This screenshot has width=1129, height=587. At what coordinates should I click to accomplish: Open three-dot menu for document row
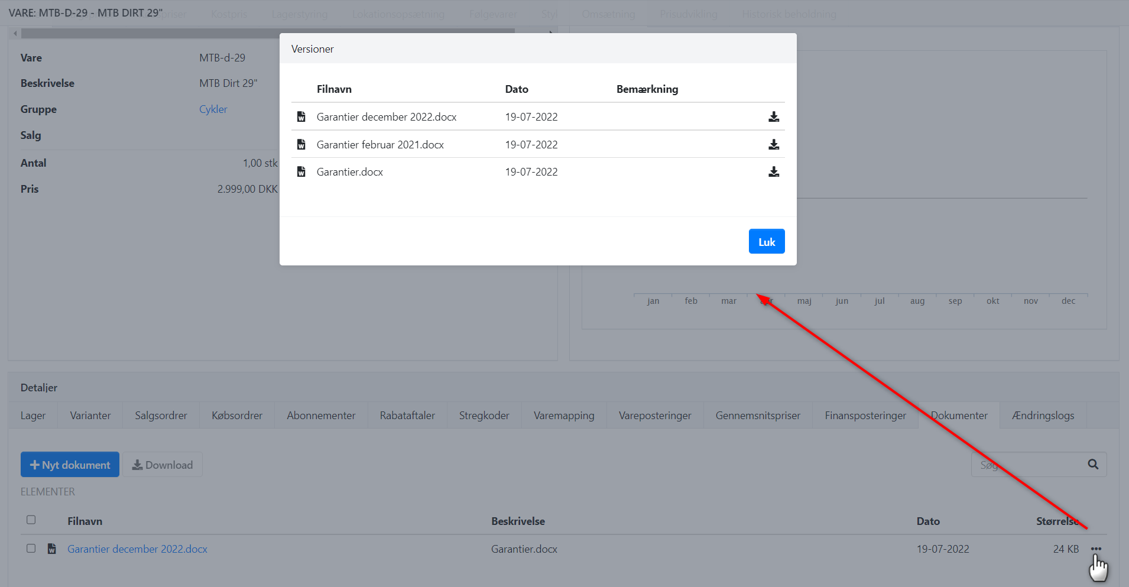[1096, 549]
